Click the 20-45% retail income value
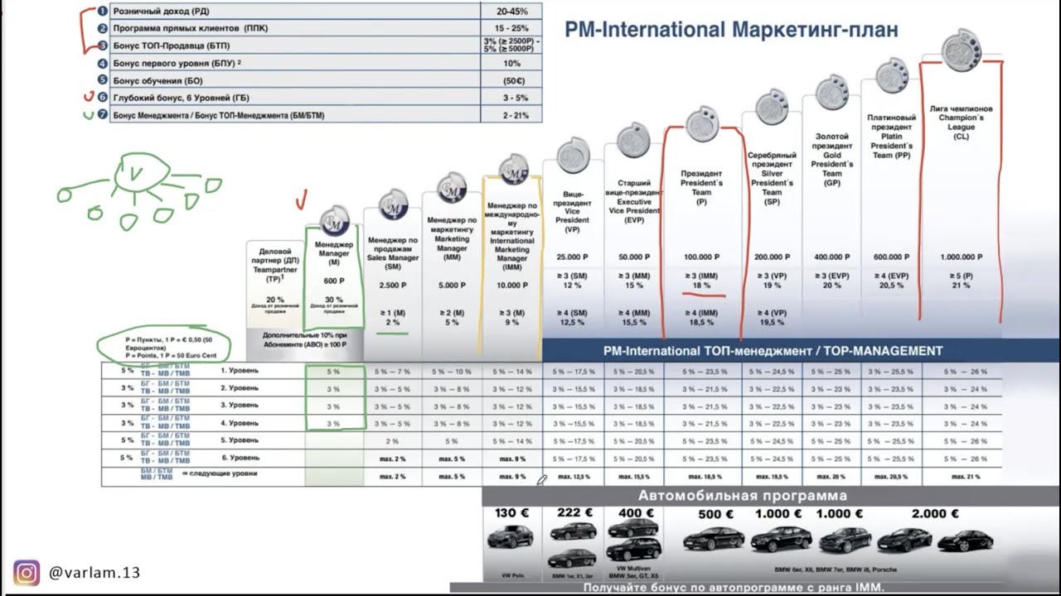This screenshot has height=596, width=1061. (512, 11)
